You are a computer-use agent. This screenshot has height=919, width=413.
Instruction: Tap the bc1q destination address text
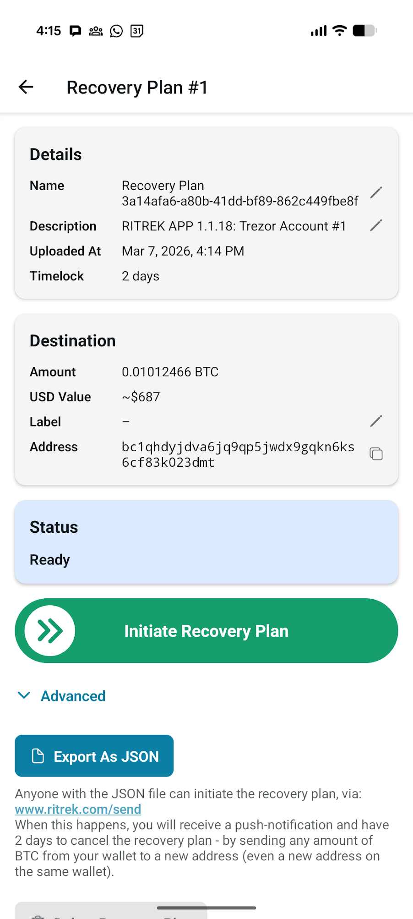[x=238, y=454]
